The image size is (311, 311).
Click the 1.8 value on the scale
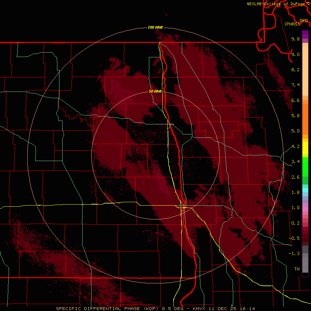pos(295,192)
